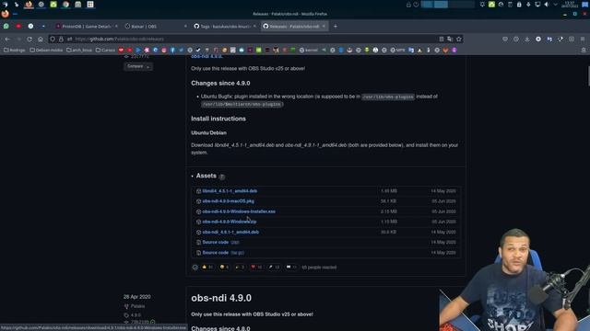
Task: Open the Facebook bookmark icon
Action: click(x=172, y=50)
